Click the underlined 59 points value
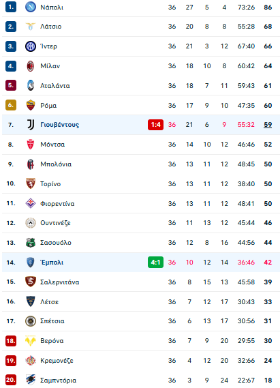 (x=268, y=125)
